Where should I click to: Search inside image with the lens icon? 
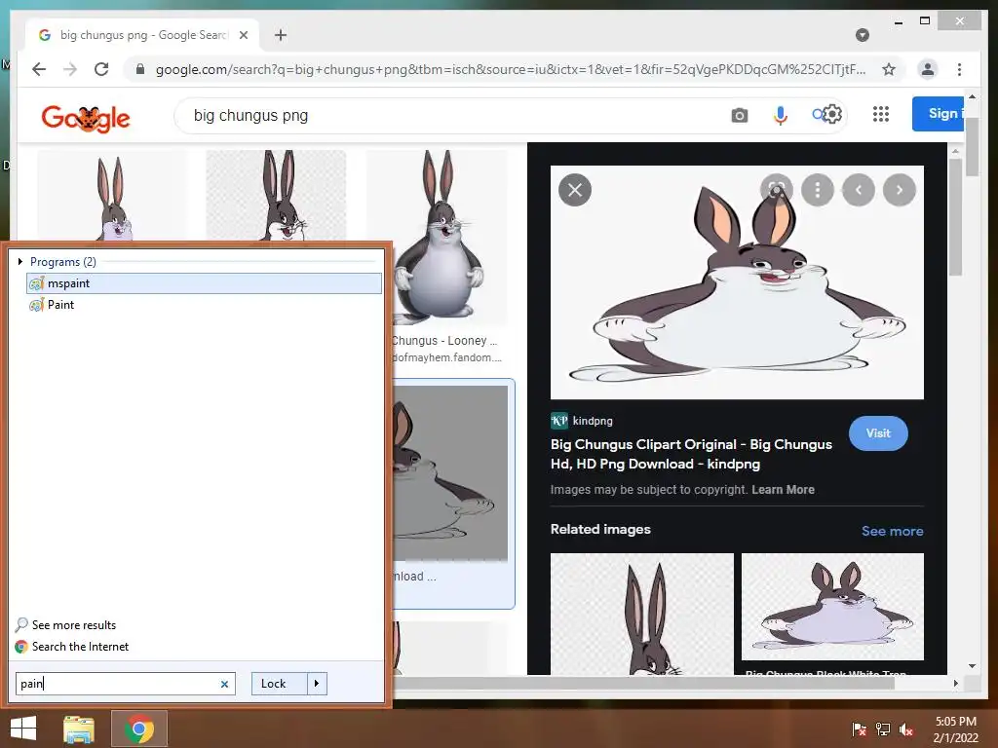point(777,190)
